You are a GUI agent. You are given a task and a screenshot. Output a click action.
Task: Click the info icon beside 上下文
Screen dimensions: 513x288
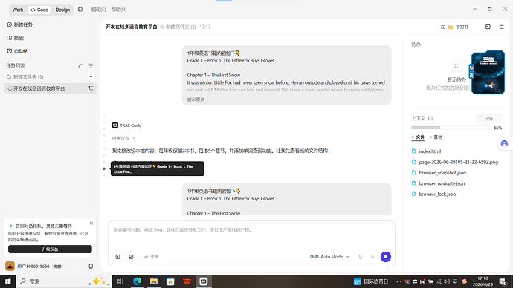pyautogui.click(x=430, y=118)
